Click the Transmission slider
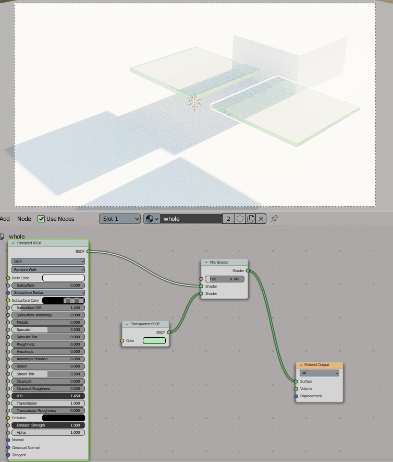Image resolution: width=393 pixels, height=462 pixels. coord(48,404)
